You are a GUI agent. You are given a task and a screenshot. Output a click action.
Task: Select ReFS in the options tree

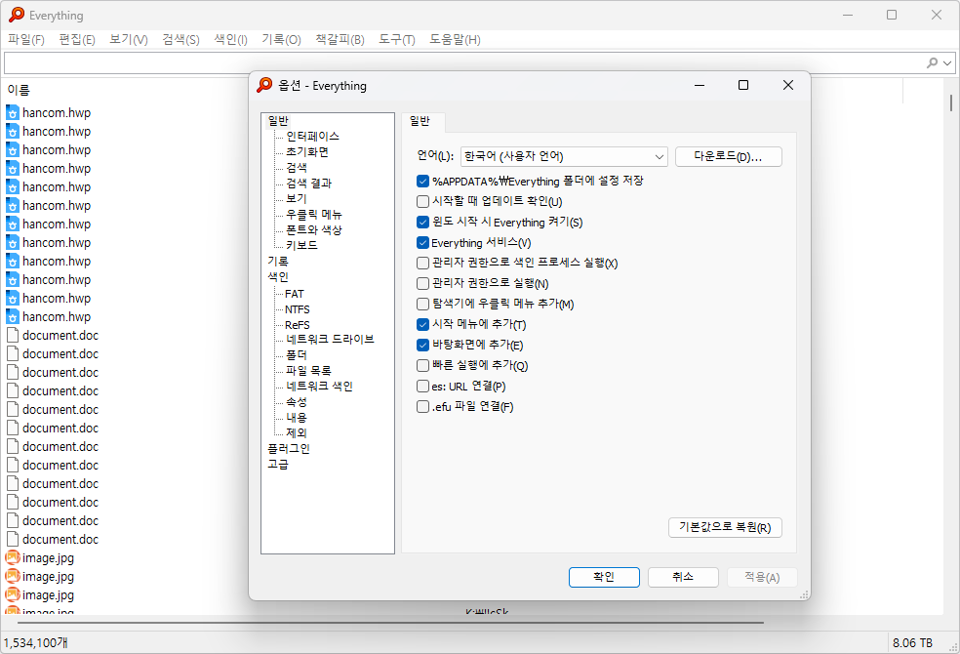[298, 325]
